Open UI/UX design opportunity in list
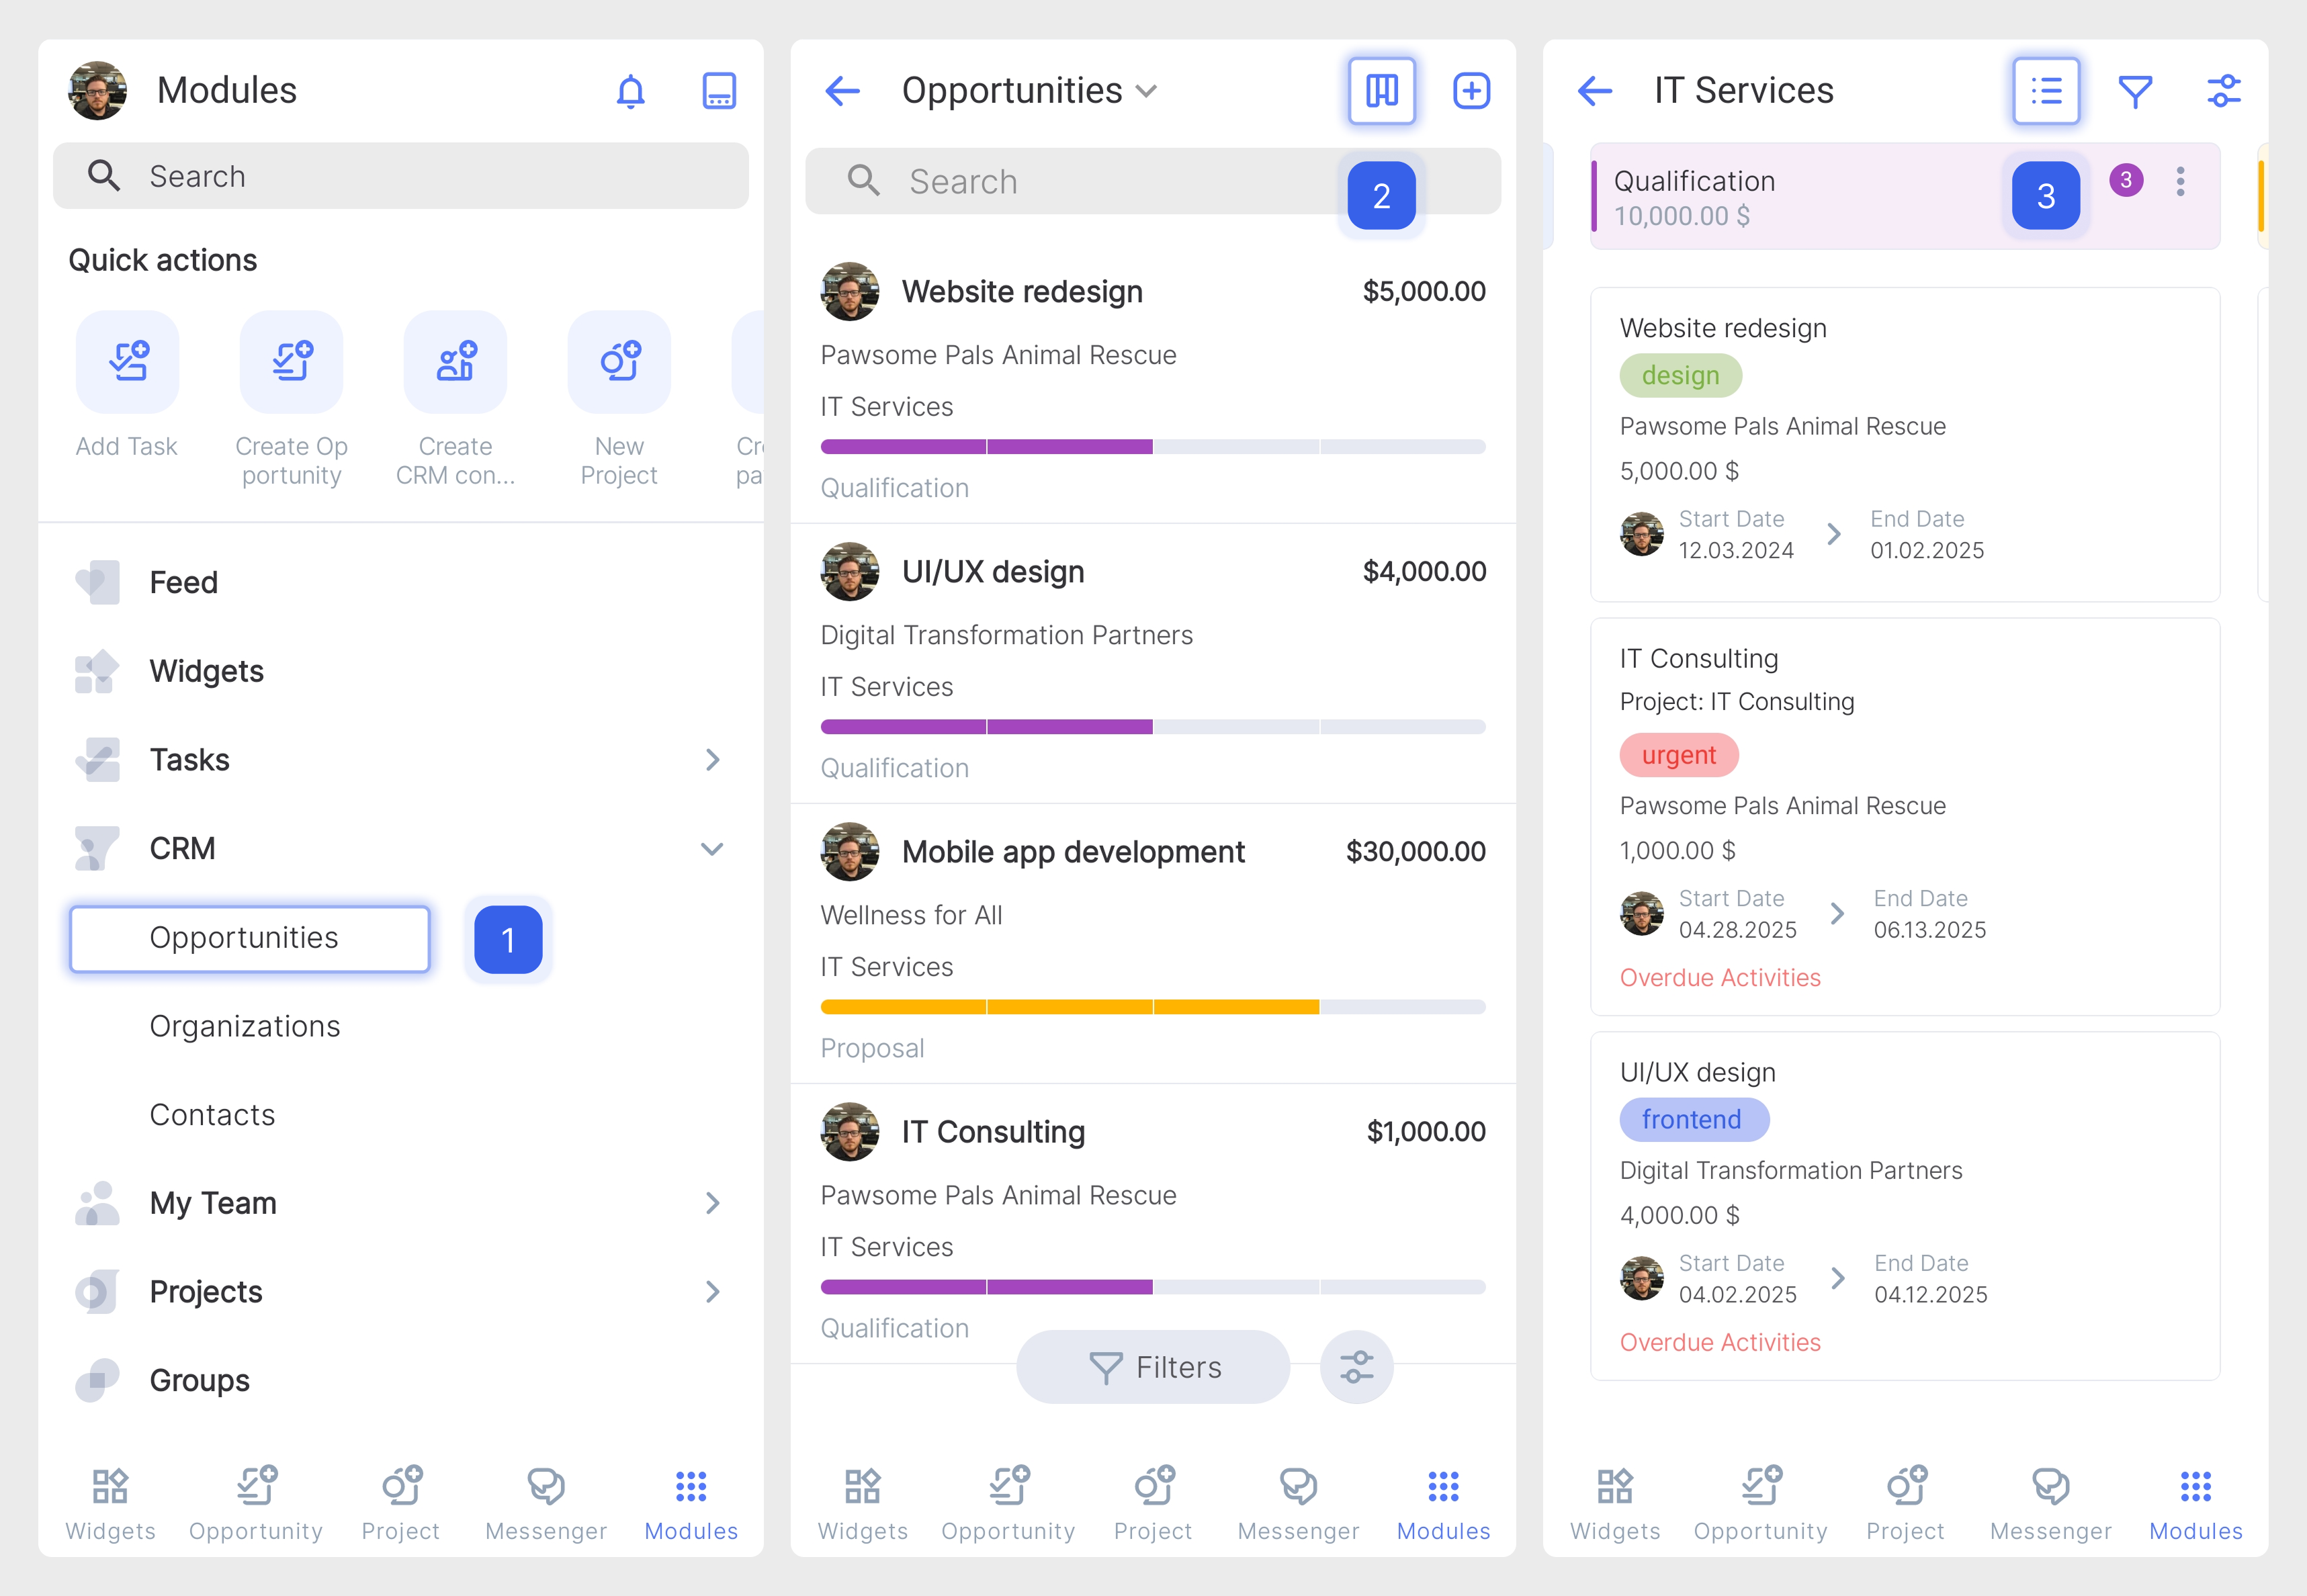Viewport: 2307px width, 1596px height. click(x=1153, y=664)
